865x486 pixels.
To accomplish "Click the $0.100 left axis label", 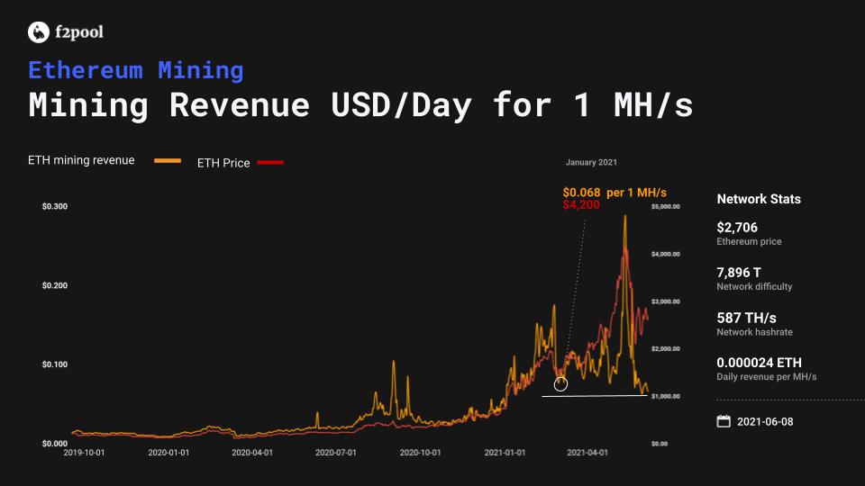I will [55, 364].
